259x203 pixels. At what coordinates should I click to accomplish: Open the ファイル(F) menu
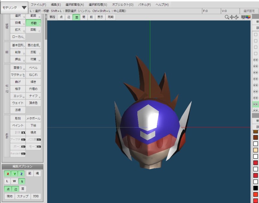[x=39, y=5]
